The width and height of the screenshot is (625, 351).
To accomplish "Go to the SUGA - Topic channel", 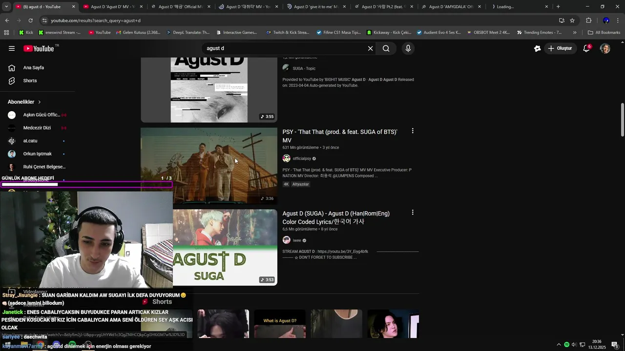I will [304, 68].
